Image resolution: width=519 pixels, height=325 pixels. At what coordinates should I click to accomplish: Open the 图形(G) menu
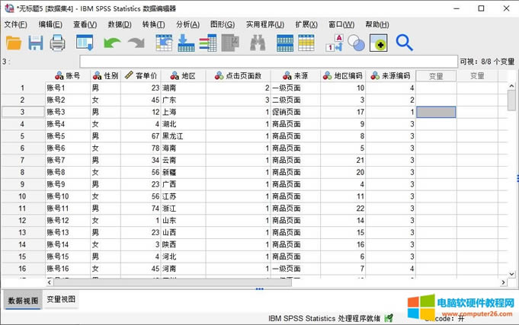pyautogui.click(x=222, y=24)
